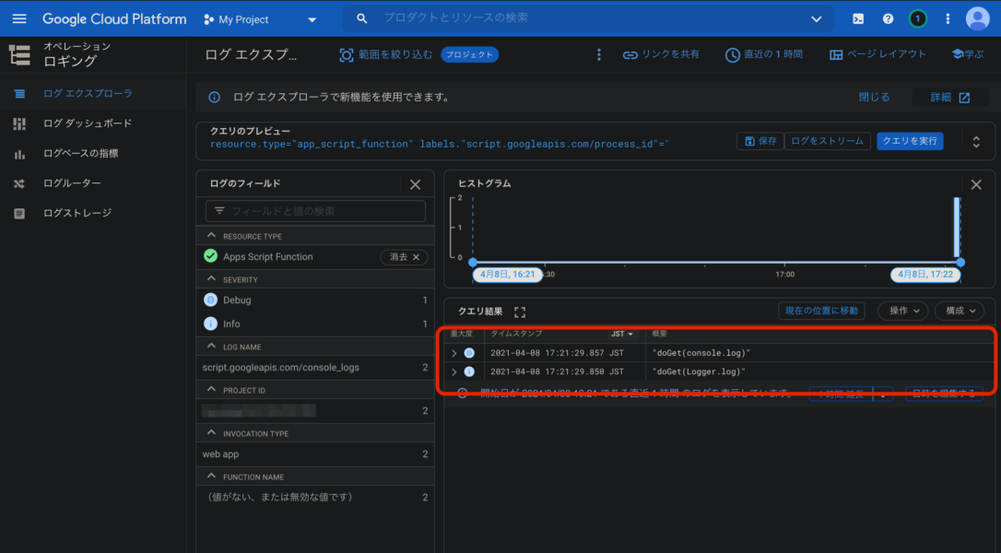Open the navigation hamburger menu

20,18
